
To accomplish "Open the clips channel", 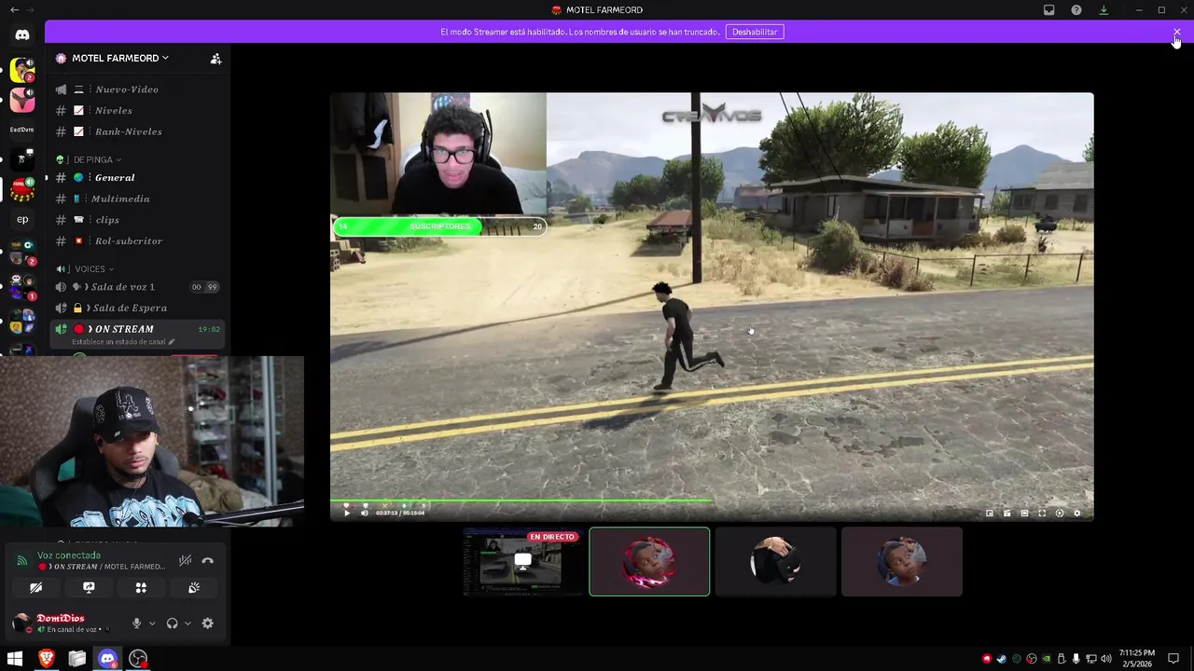I will 138,220.
